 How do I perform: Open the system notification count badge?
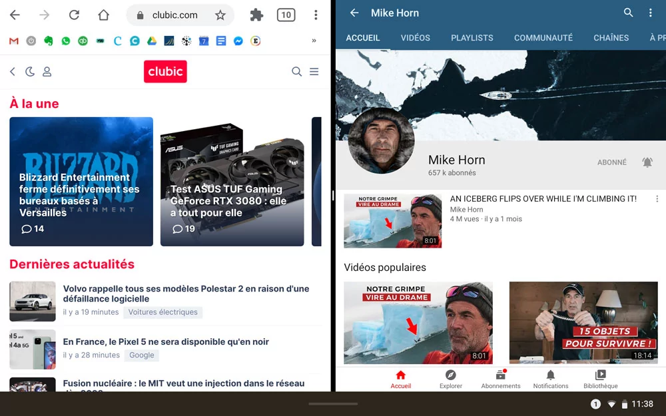point(595,404)
